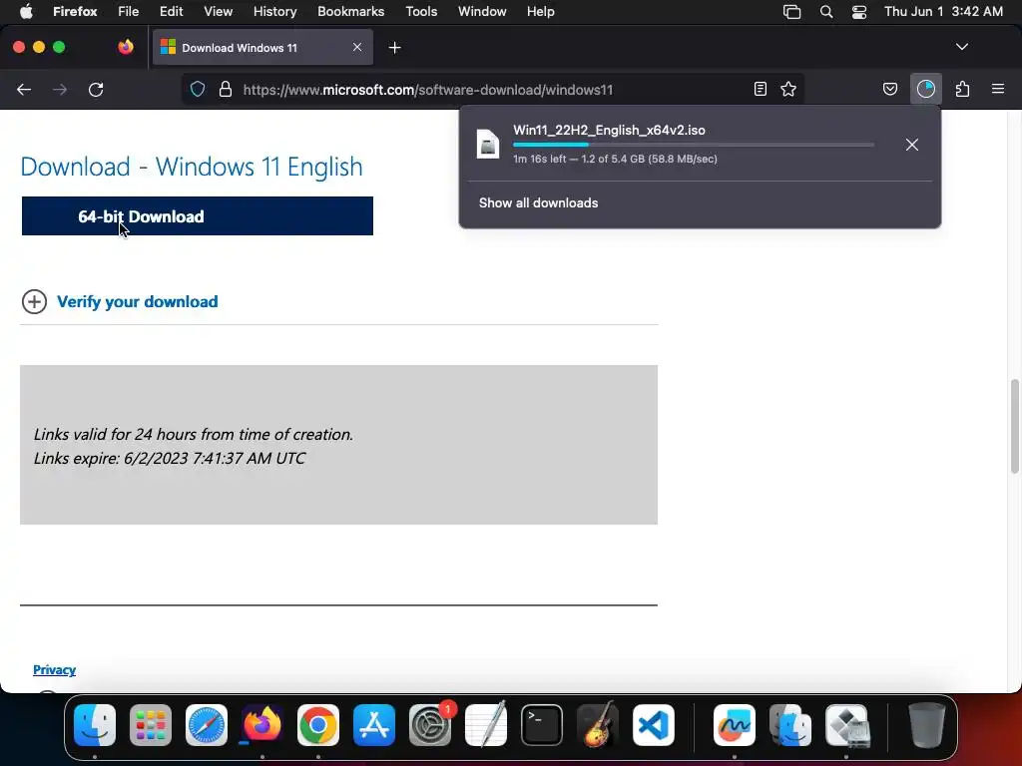Open Terminal from the Dock
The width and height of the screenshot is (1022, 766).
click(542, 725)
